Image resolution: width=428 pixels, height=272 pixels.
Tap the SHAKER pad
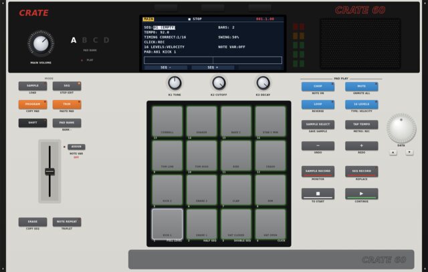coord(202,121)
